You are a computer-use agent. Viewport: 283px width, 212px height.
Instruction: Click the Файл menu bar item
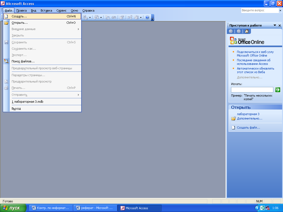coord(9,10)
